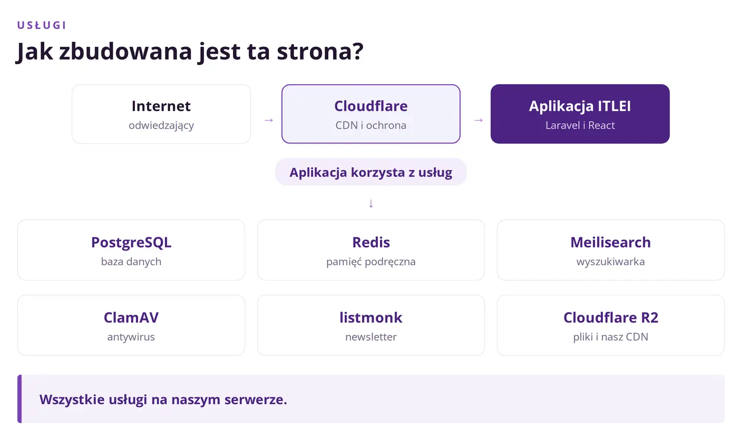Click the ClamAV antywirus card

tap(131, 325)
